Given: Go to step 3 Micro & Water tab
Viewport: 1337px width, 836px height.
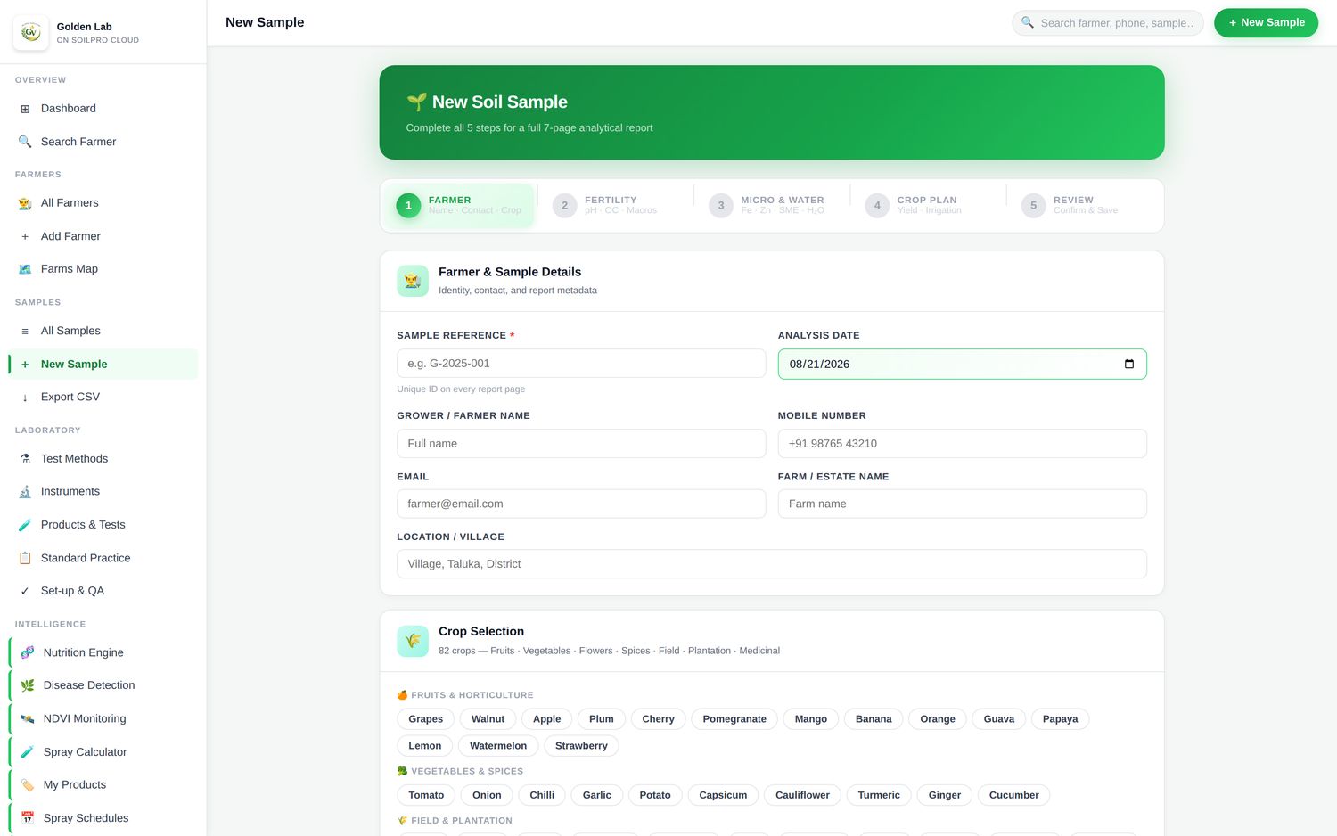Looking at the screenshot, I should tap(772, 205).
